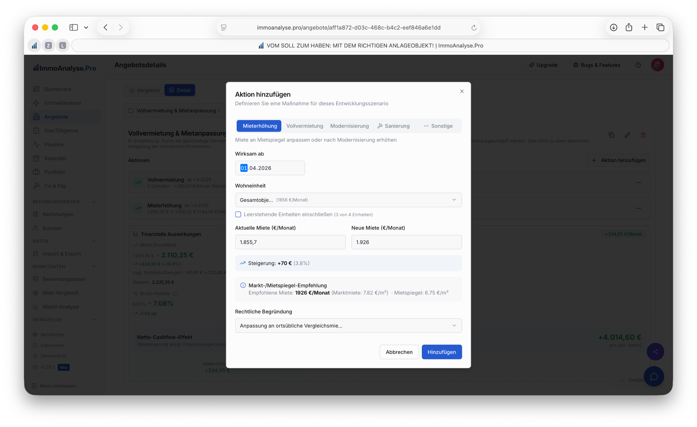Click the Aktuelle Miete input field
The image size is (697, 427).
click(290, 242)
